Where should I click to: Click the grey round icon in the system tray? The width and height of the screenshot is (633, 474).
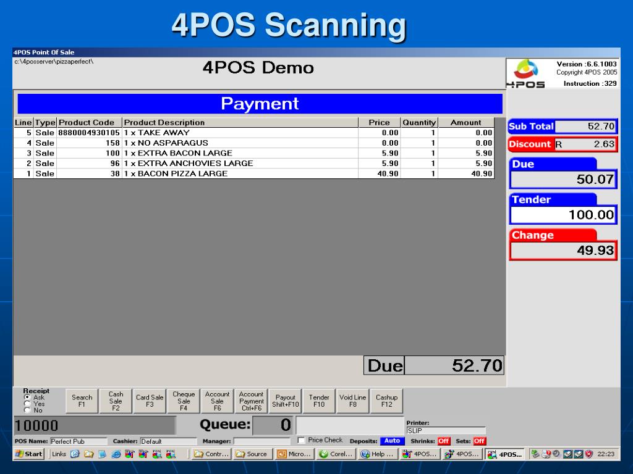557,454
